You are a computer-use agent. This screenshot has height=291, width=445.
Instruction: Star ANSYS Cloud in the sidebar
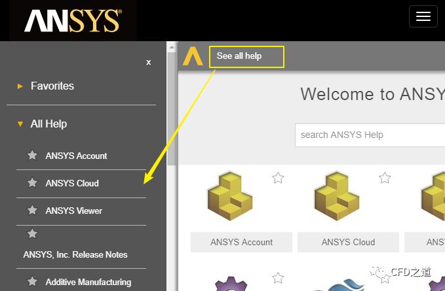[32, 183]
